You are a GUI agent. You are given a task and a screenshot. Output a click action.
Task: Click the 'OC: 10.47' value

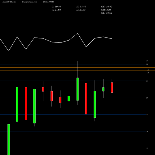[x=107, y=7]
